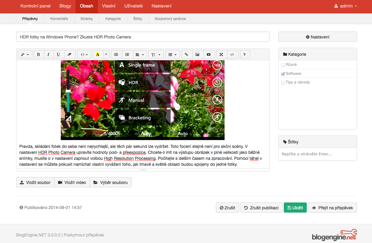372x243 pixels.
Task: Click the BlogEngine.NET 3.0.0.0 footer link
Action: [x=38, y=235]
